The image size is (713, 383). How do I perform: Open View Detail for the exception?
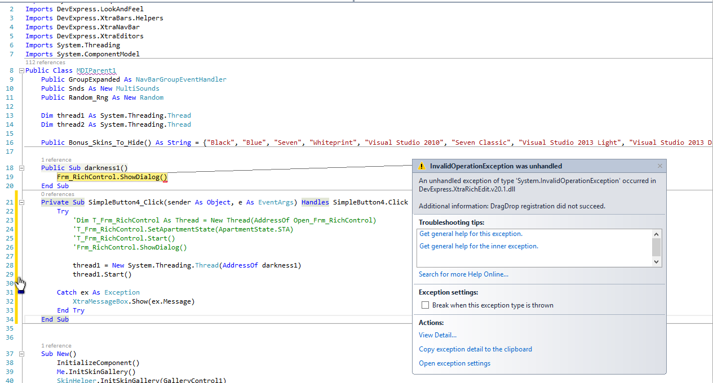pos(437,335)
